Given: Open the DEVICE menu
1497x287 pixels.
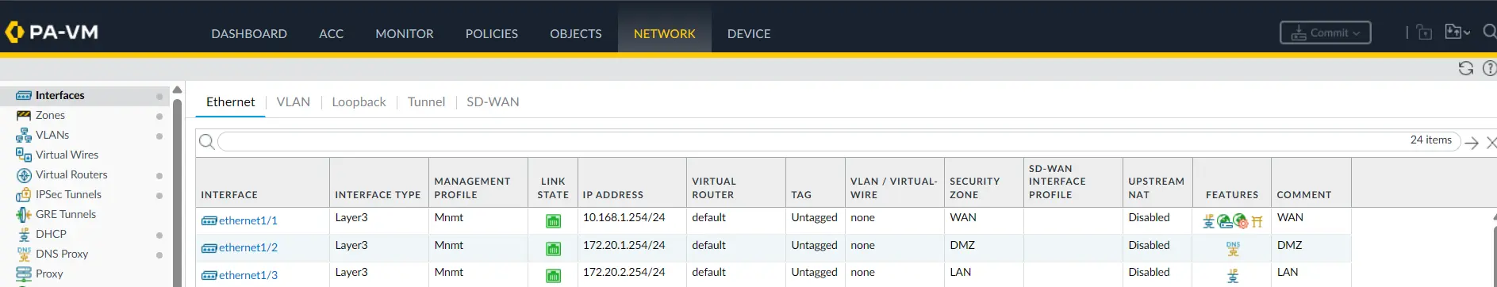Looking at the screenshot, I should point(749,33).
